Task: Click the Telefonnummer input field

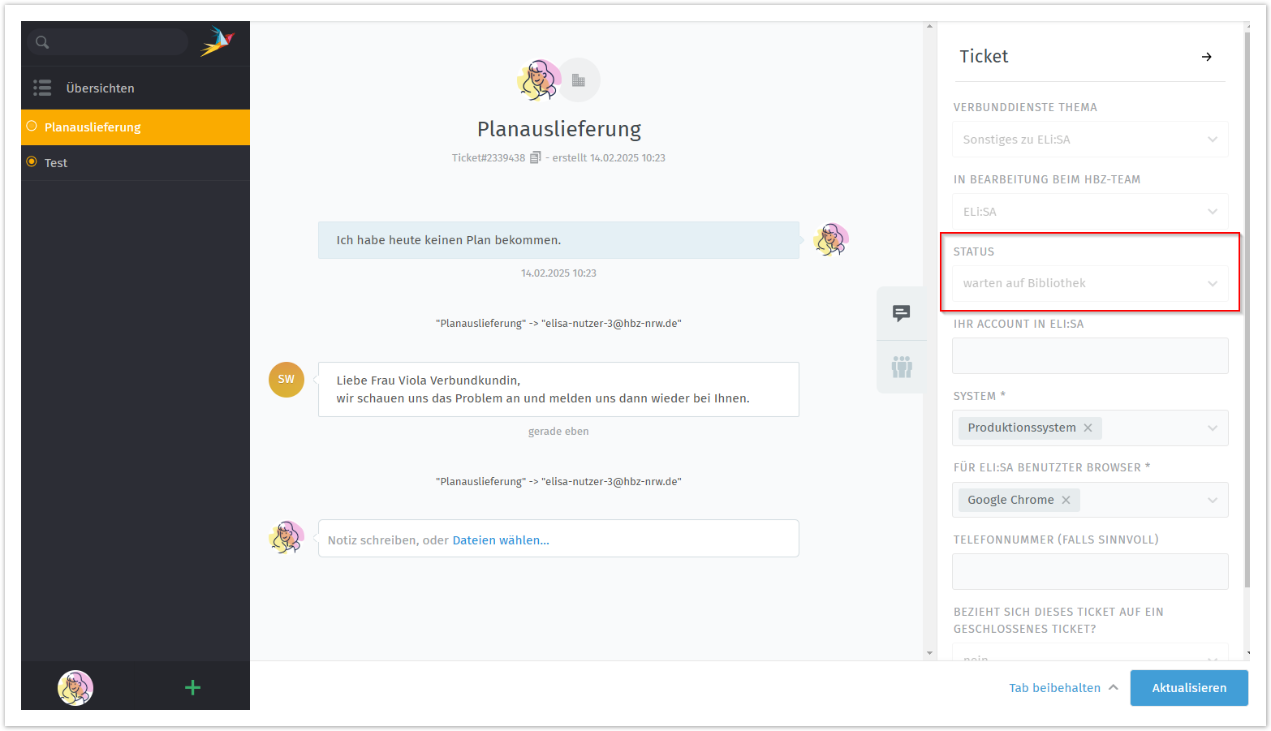Action: click(x=1089, y=572)
